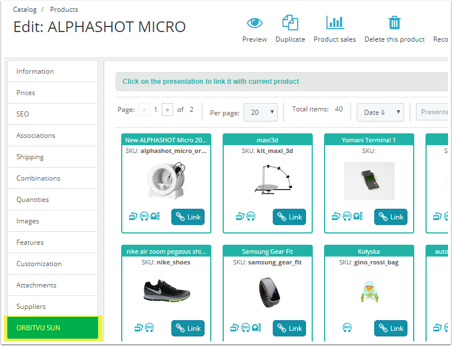Click 360 icon on Yomani Terminal 1 card
This screenshot has height=346, width=452.
coord(347,216)
